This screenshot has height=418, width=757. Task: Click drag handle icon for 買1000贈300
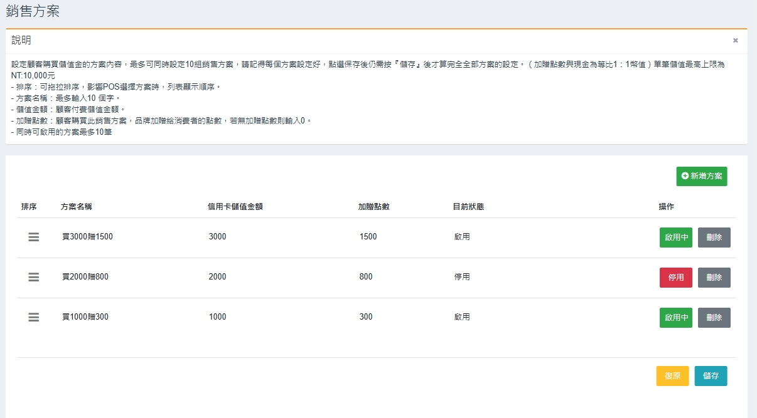pyautogui.click(x=34, y=317)
